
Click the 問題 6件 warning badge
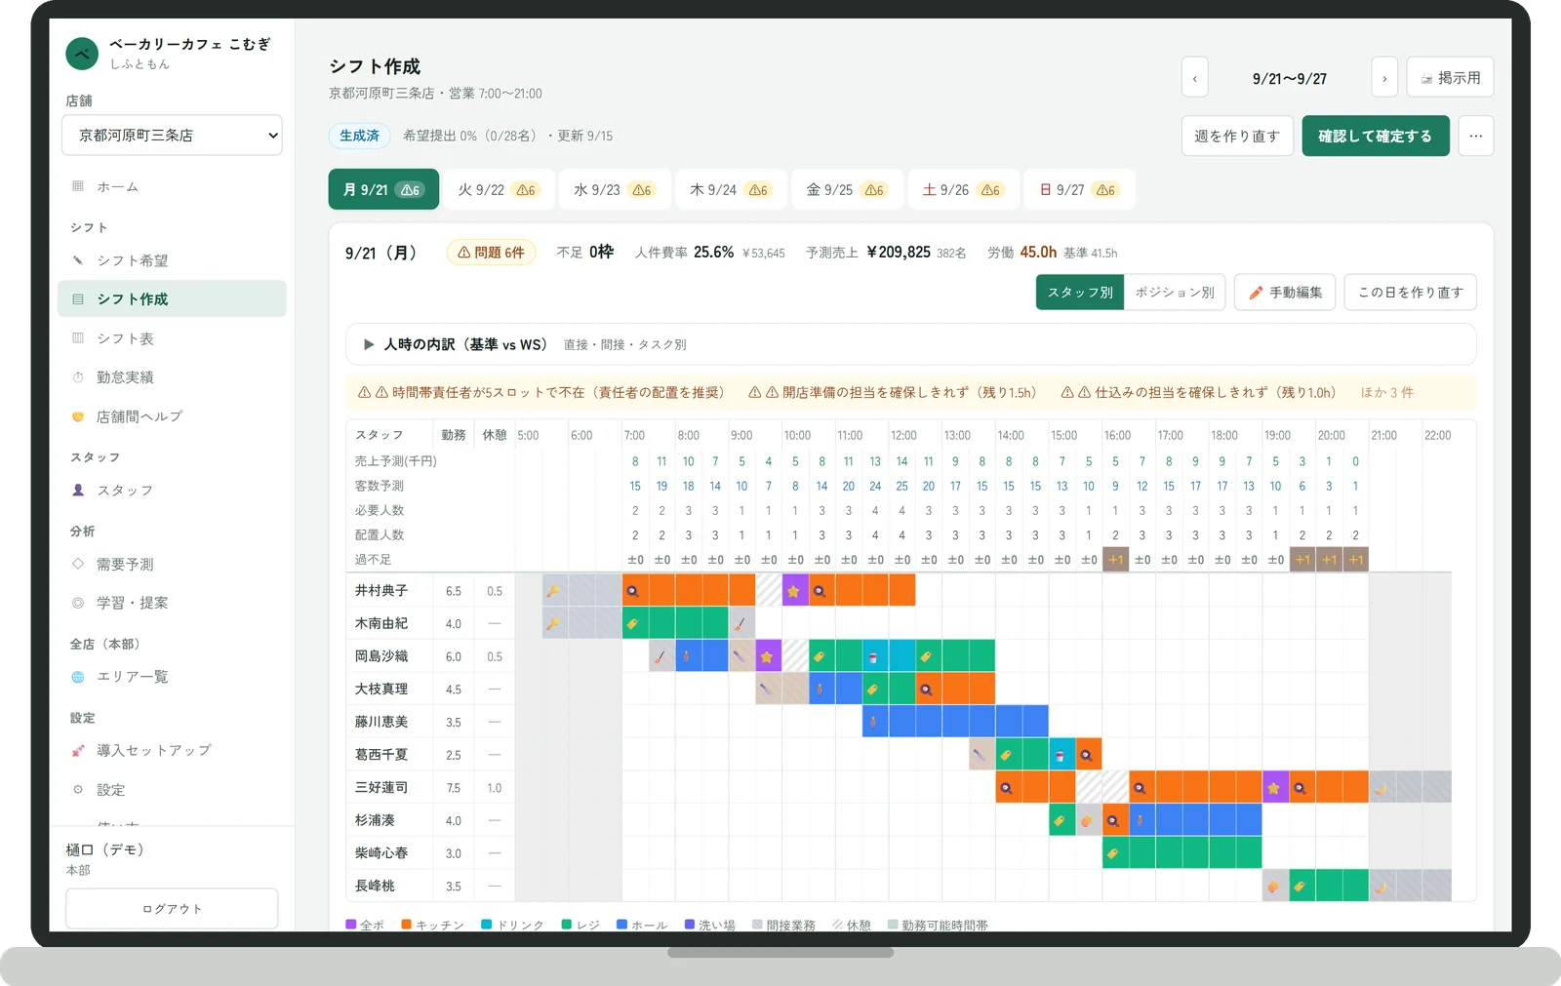pos(491,253)
